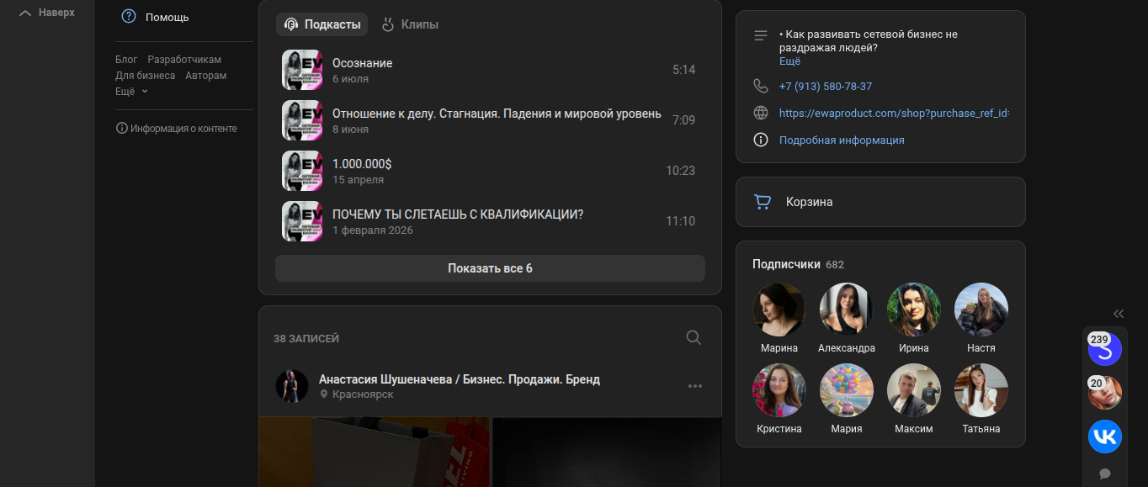Open the chat with 239 unread badge
Viewport: 1148px width, 487px height.
pos(1105,349)
